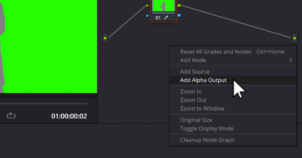Select Toggle Display Mode entry
Image resolution: width=302 pixels, height=158 pixels.
coord(233,129)
